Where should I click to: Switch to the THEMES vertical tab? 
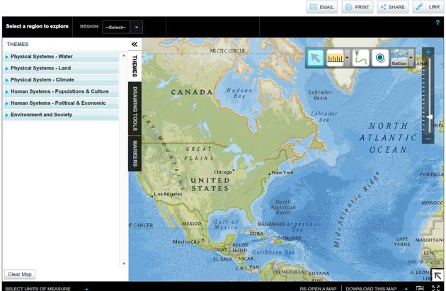pos(135,66)
